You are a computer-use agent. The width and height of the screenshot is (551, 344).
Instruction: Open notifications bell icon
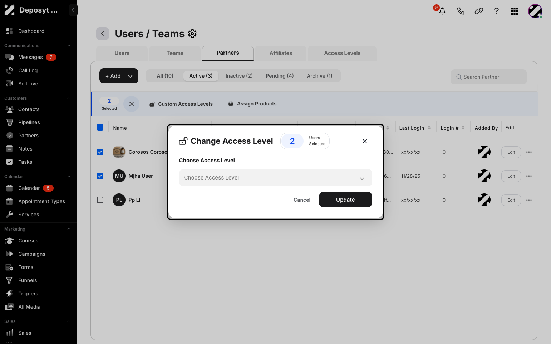coord(442,11)
